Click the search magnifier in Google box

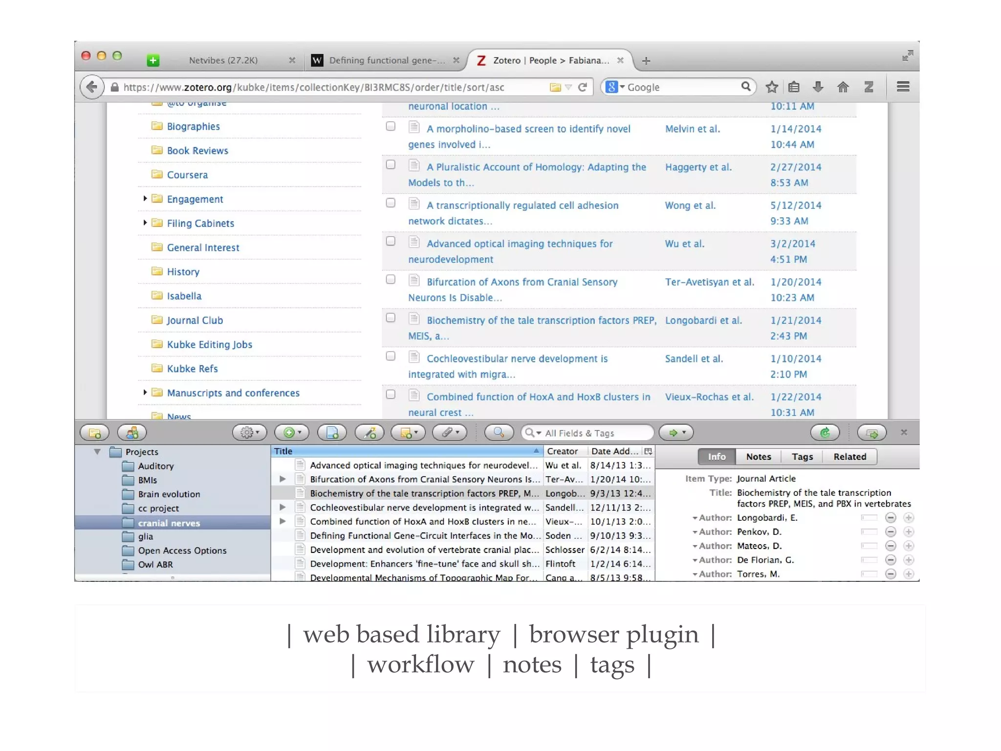(745, 87)
